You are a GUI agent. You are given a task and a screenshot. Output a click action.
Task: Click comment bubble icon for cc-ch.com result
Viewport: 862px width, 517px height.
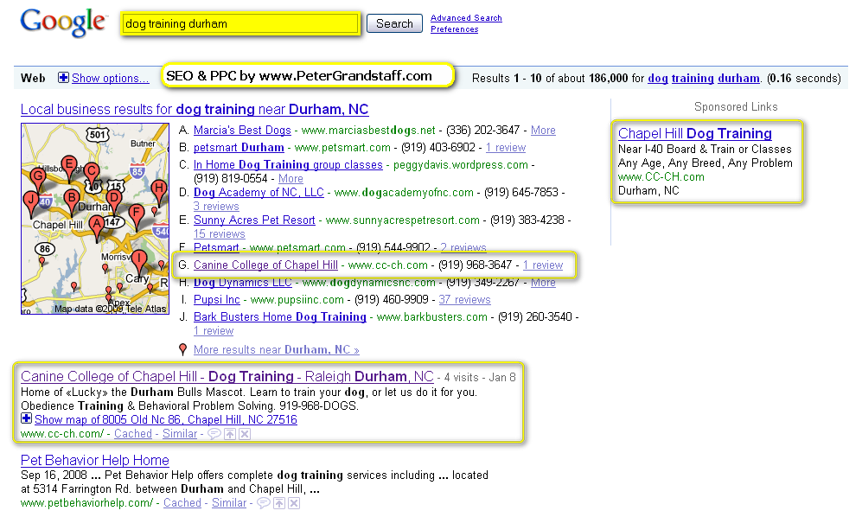(x=214, y=434)
